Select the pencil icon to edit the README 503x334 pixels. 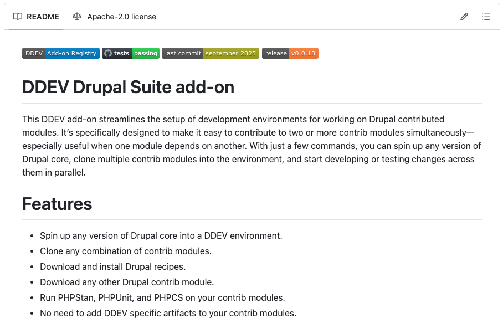click(x=464, y=17)
